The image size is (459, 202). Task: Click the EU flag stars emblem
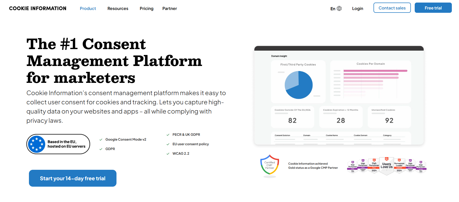(x=37, y=144)
